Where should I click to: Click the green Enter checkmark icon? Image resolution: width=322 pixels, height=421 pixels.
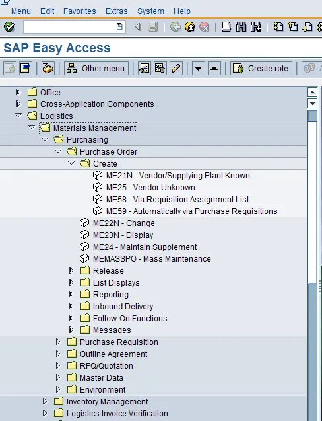pyautogui.click(x=9, y=27)
